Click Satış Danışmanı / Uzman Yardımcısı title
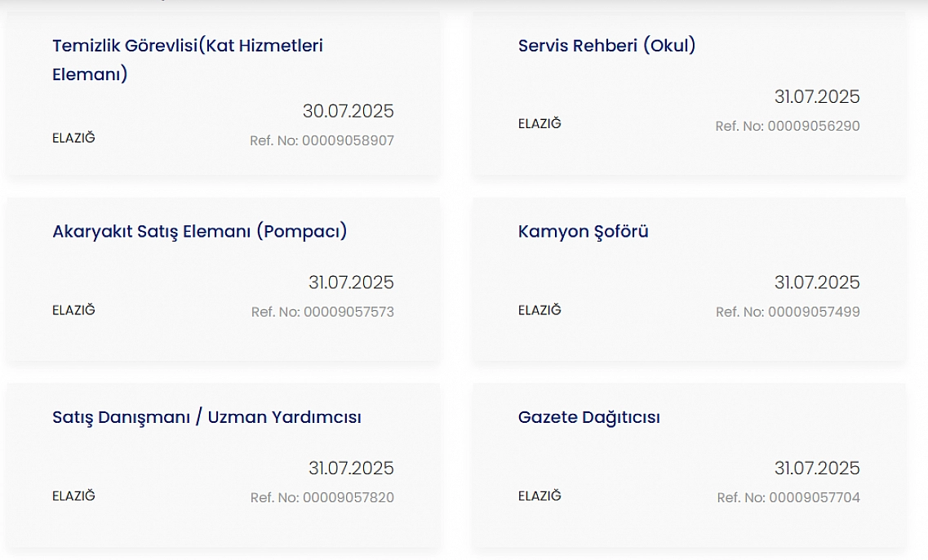928x560 pixels. click(x=206, y=417)
